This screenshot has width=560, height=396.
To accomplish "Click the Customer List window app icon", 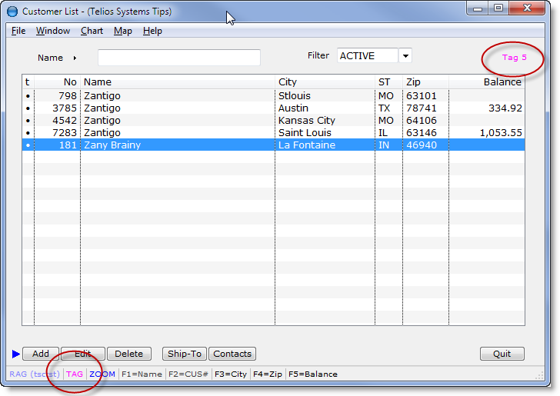I will coord(12,12).
